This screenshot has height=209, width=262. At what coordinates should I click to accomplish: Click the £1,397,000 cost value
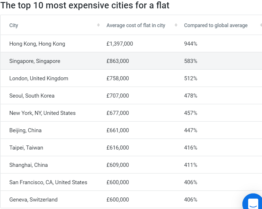pos(120,44)
